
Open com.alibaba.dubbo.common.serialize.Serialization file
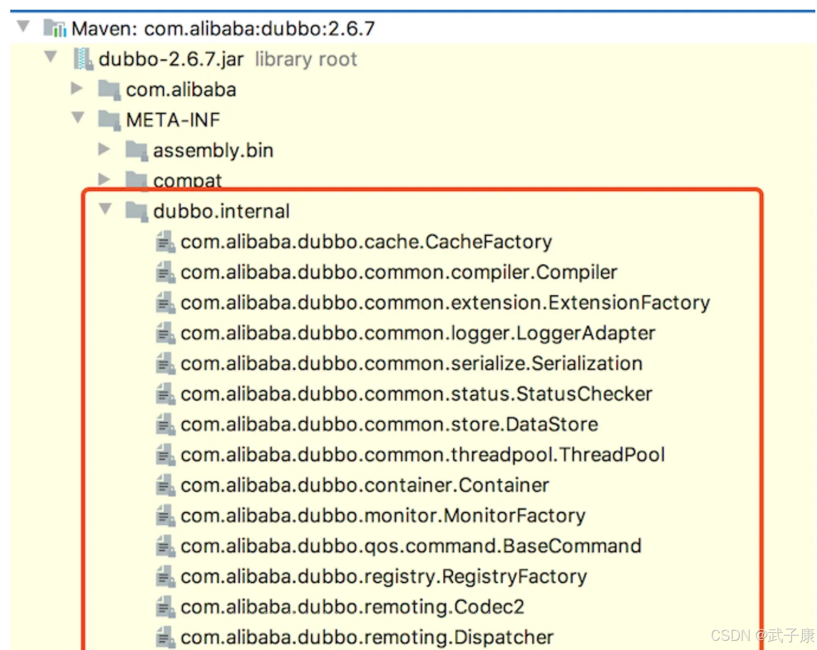[412, 364]
